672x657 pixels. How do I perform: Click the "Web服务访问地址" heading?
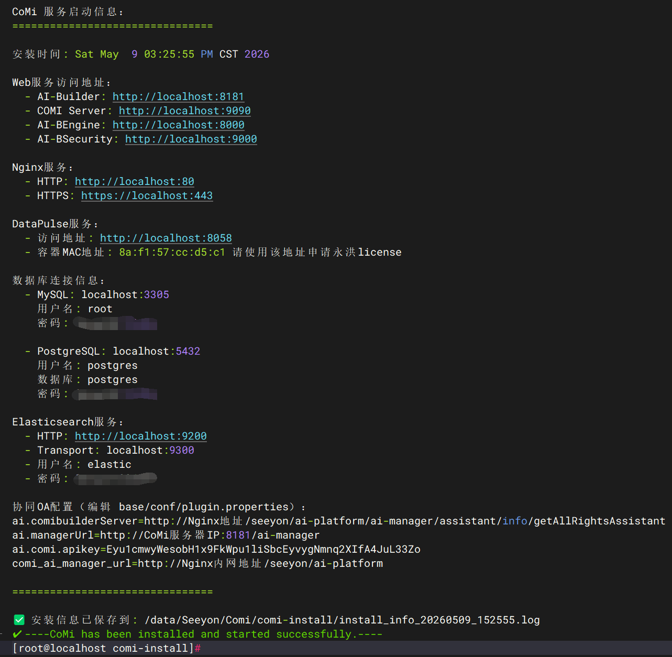click(x=58, y=82)
